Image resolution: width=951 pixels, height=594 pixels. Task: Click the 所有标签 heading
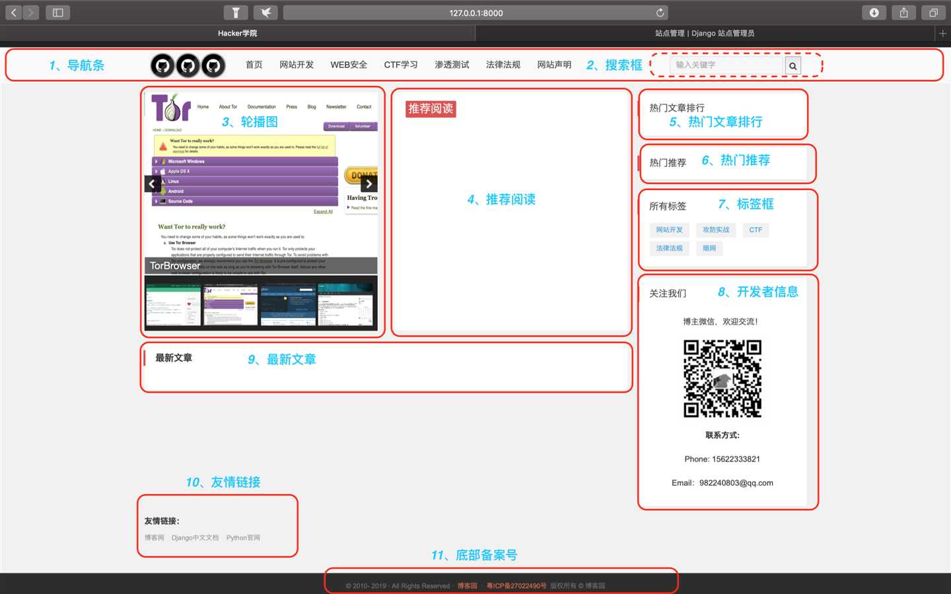pos(668,206)
